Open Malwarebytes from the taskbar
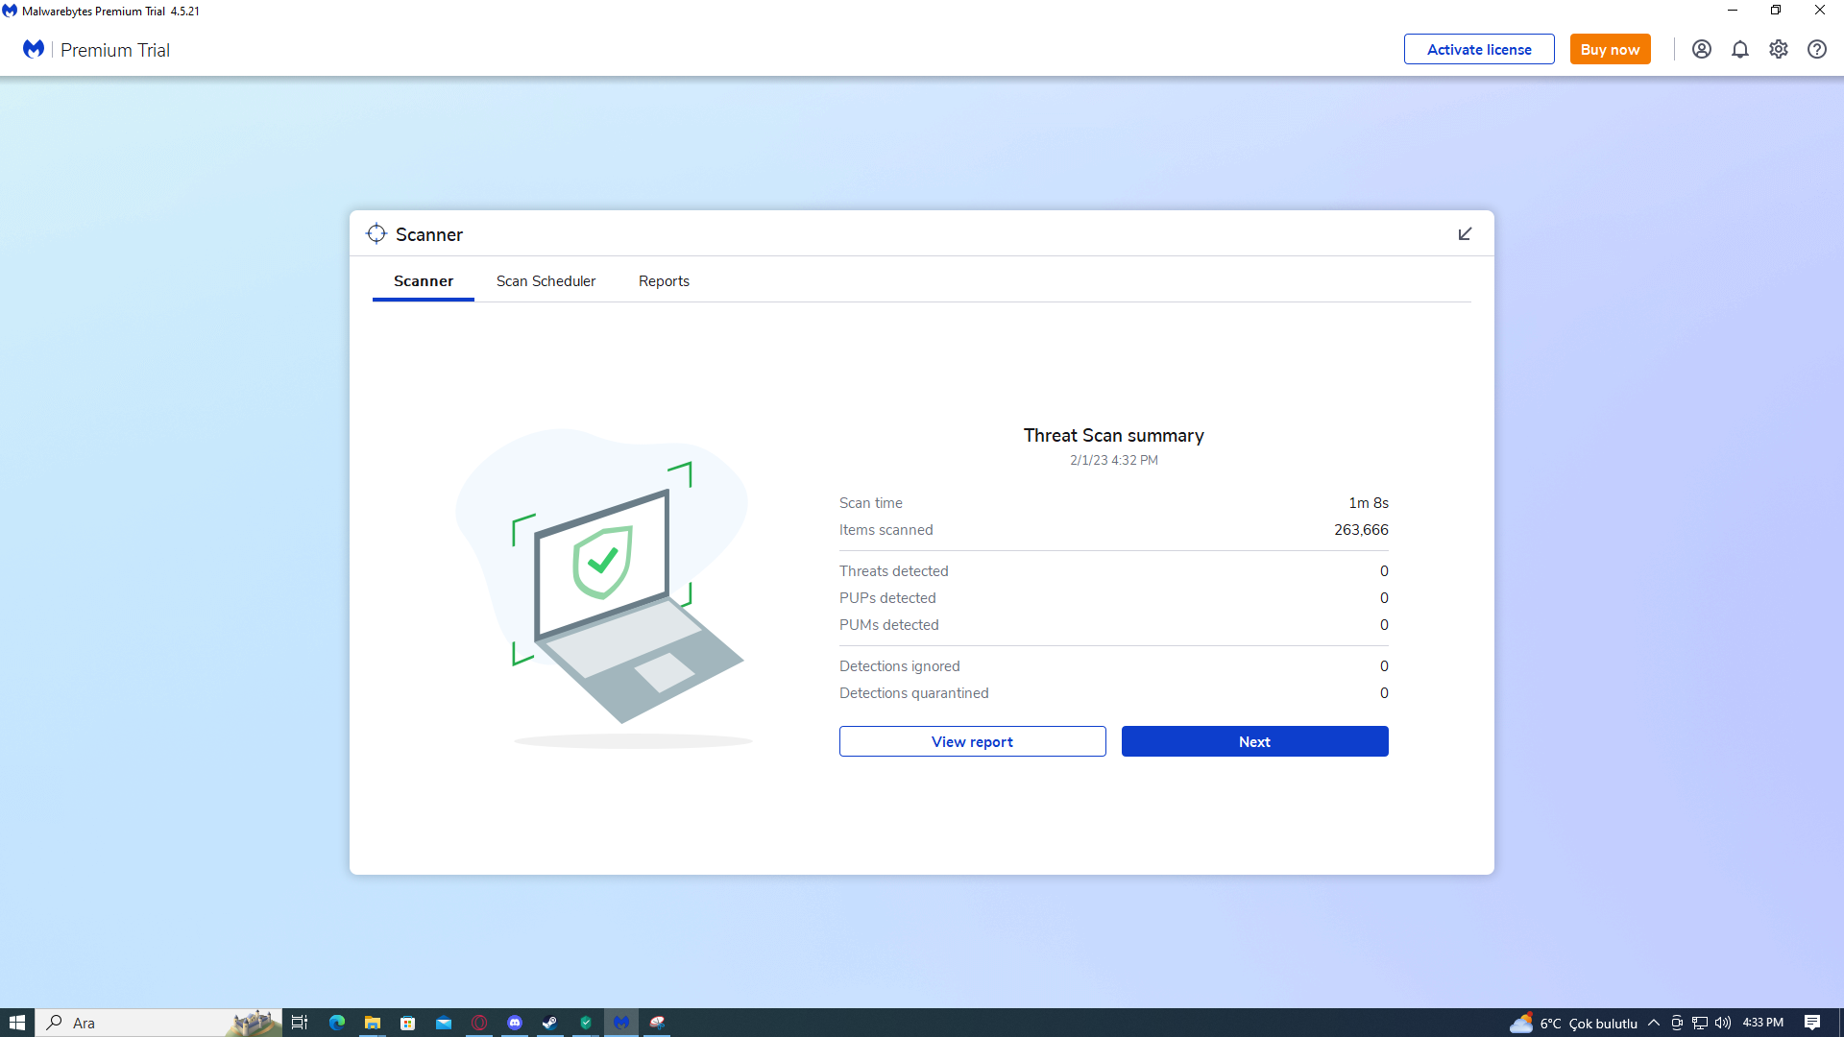1844x1037 pixels. coord(621,1023)
